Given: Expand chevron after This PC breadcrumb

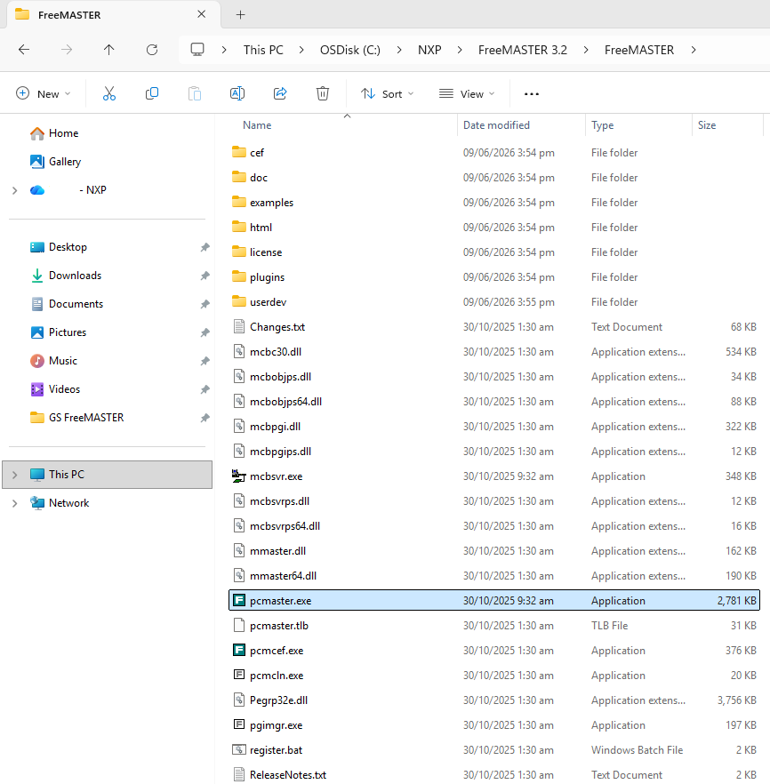Looking at the screenshot, I should click(301, 50).
